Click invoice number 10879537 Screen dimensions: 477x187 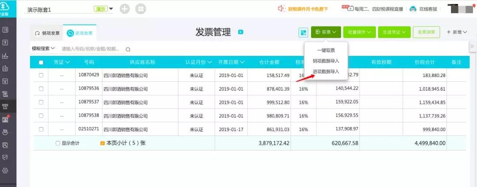[x=89, y=102]
